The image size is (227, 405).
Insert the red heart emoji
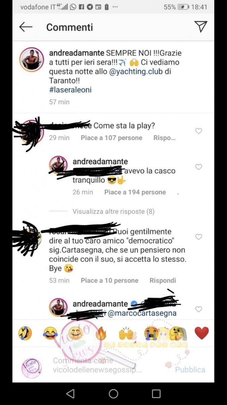202,333
